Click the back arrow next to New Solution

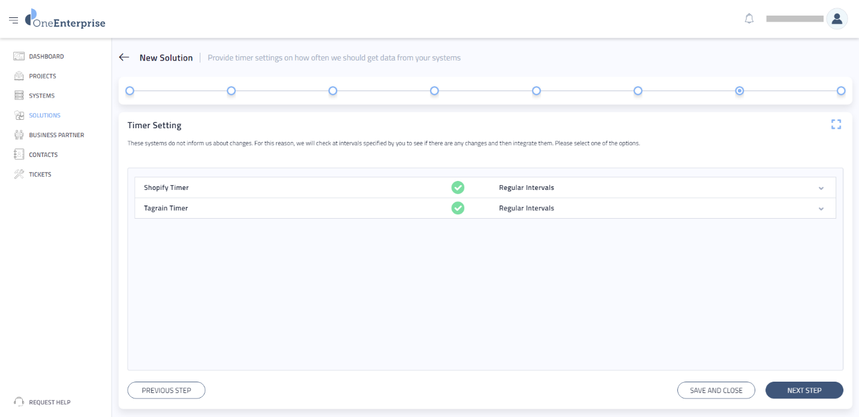click(x=124, y=57)
